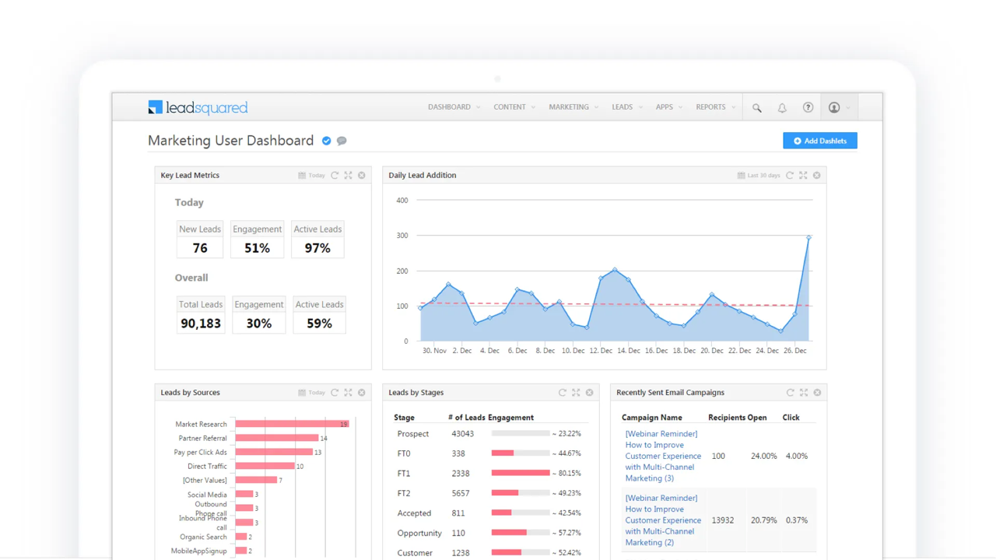
Task: Click the Campaign Name column header
Action: tap(652, 418)
